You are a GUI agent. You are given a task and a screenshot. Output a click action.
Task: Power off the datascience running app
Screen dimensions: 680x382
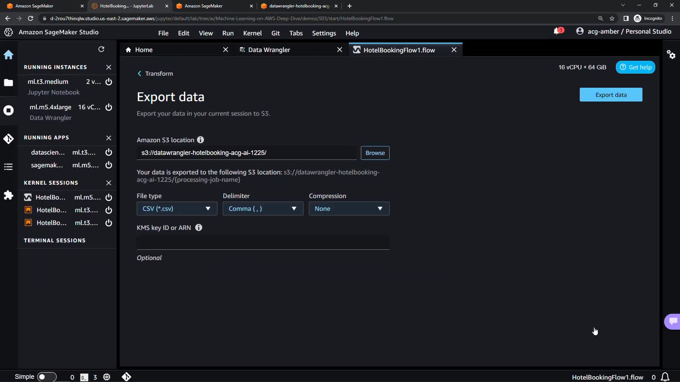click(x=109, y=152)
